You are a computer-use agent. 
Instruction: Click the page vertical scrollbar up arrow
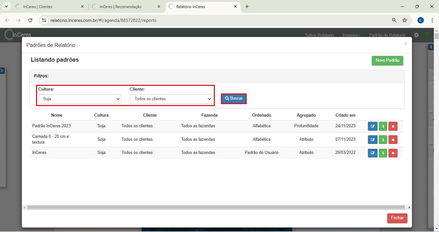(x=436, y=31)
